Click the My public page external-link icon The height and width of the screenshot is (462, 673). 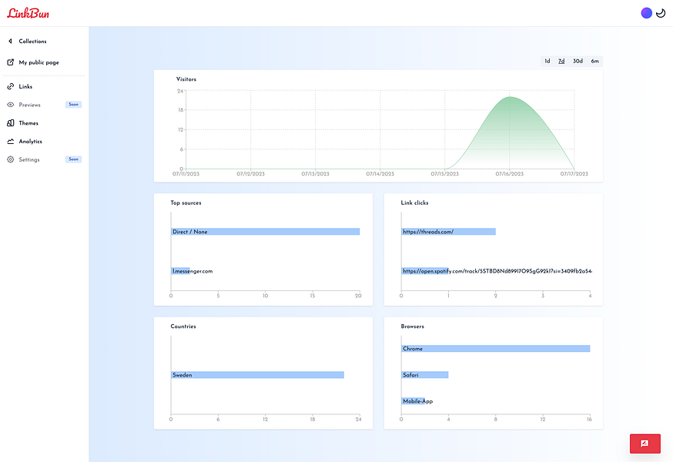[10, 62]
